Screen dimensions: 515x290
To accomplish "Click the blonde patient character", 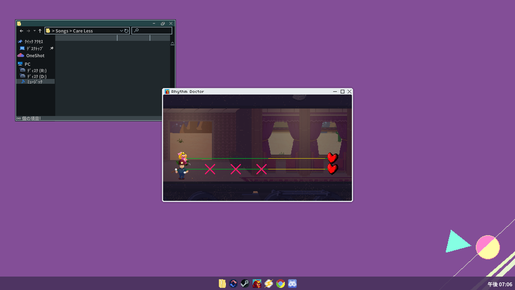I will tap(183, 156).
